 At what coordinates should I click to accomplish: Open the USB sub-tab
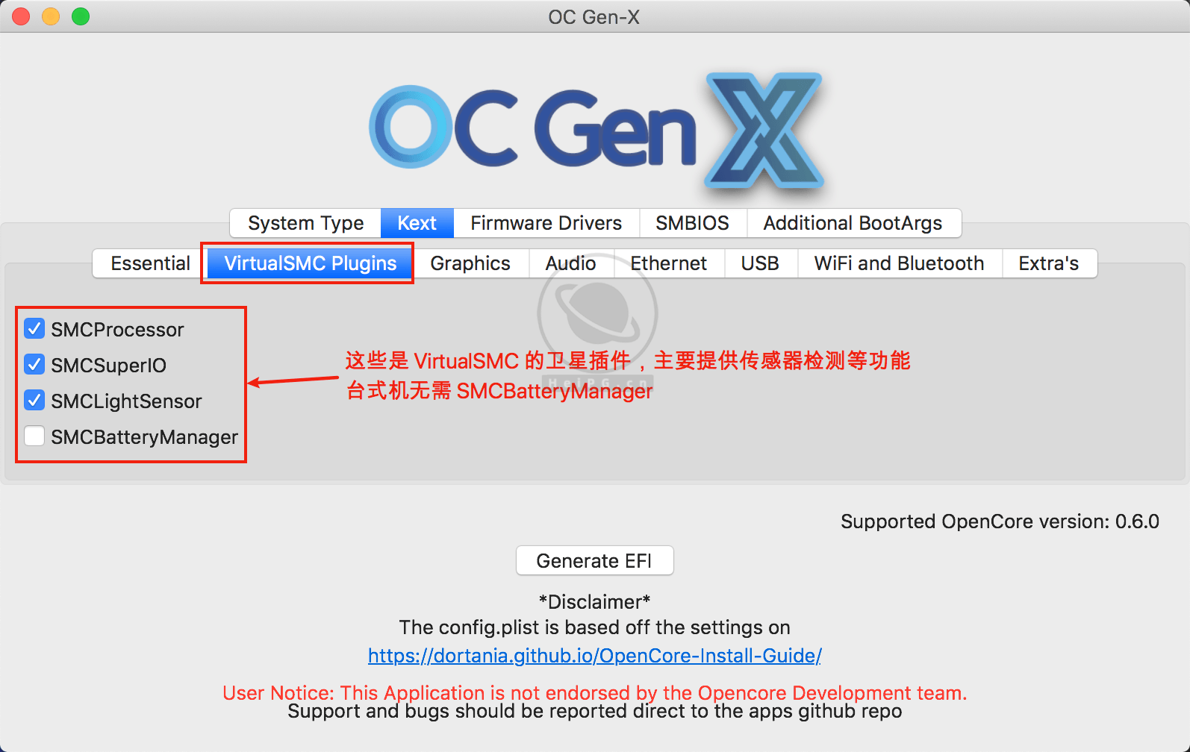click(760, 263)
